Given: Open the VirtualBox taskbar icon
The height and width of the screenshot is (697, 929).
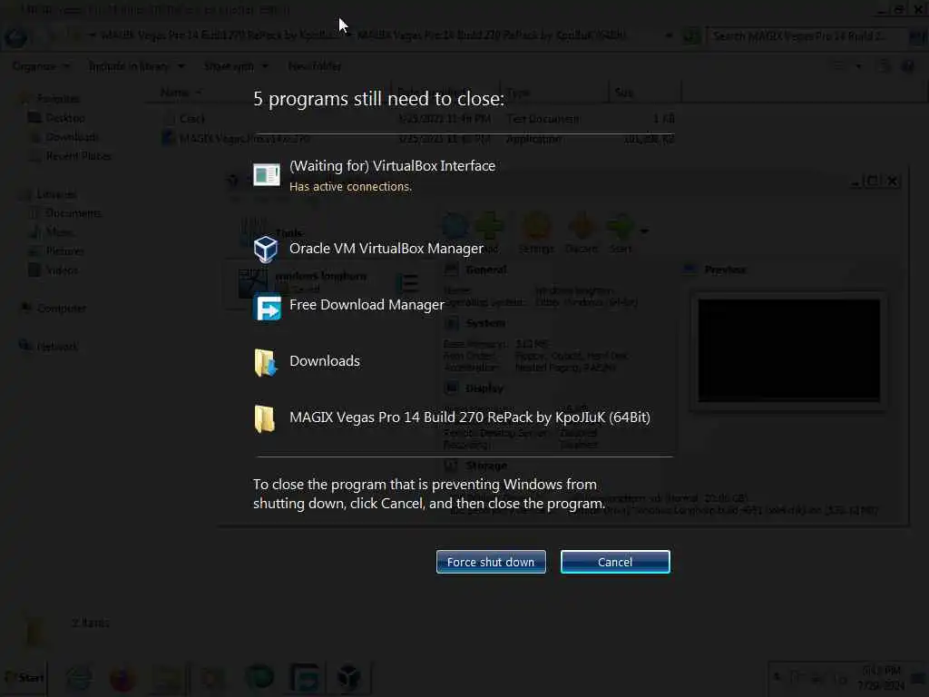Looking at the screenshot, I should [x=349, y=677].
